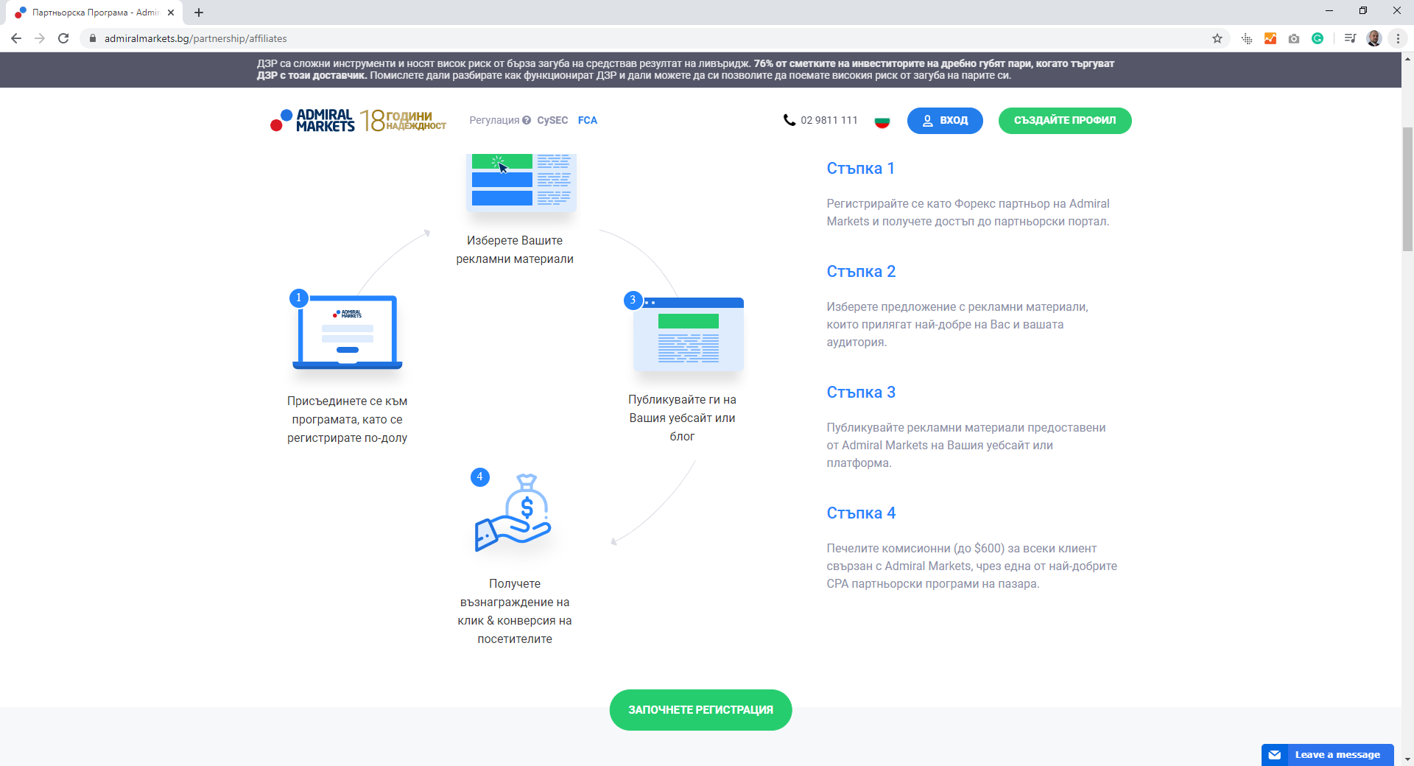This screenshot has width=1414, height=766.
Task: Click the orange chart extension icon
Action: [1270, 38]
